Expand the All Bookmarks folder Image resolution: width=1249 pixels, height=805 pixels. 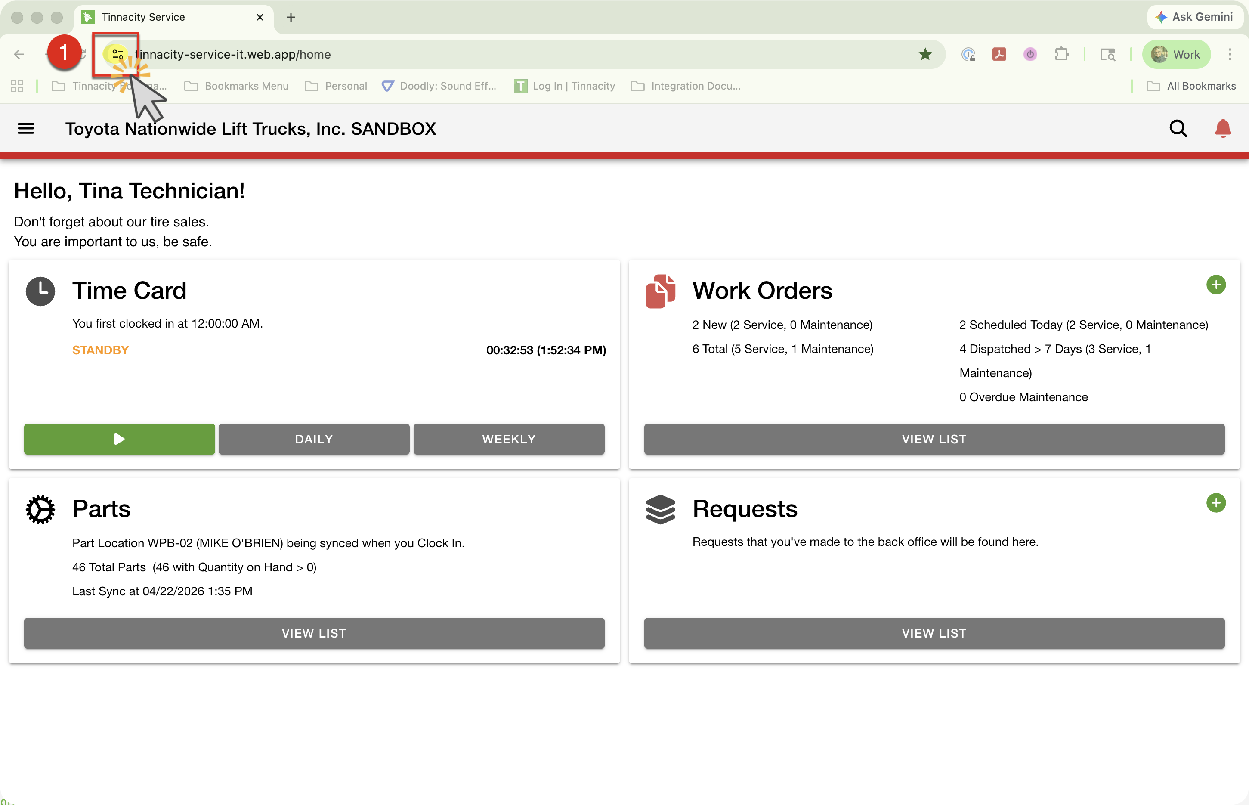tap(1191, 86)
